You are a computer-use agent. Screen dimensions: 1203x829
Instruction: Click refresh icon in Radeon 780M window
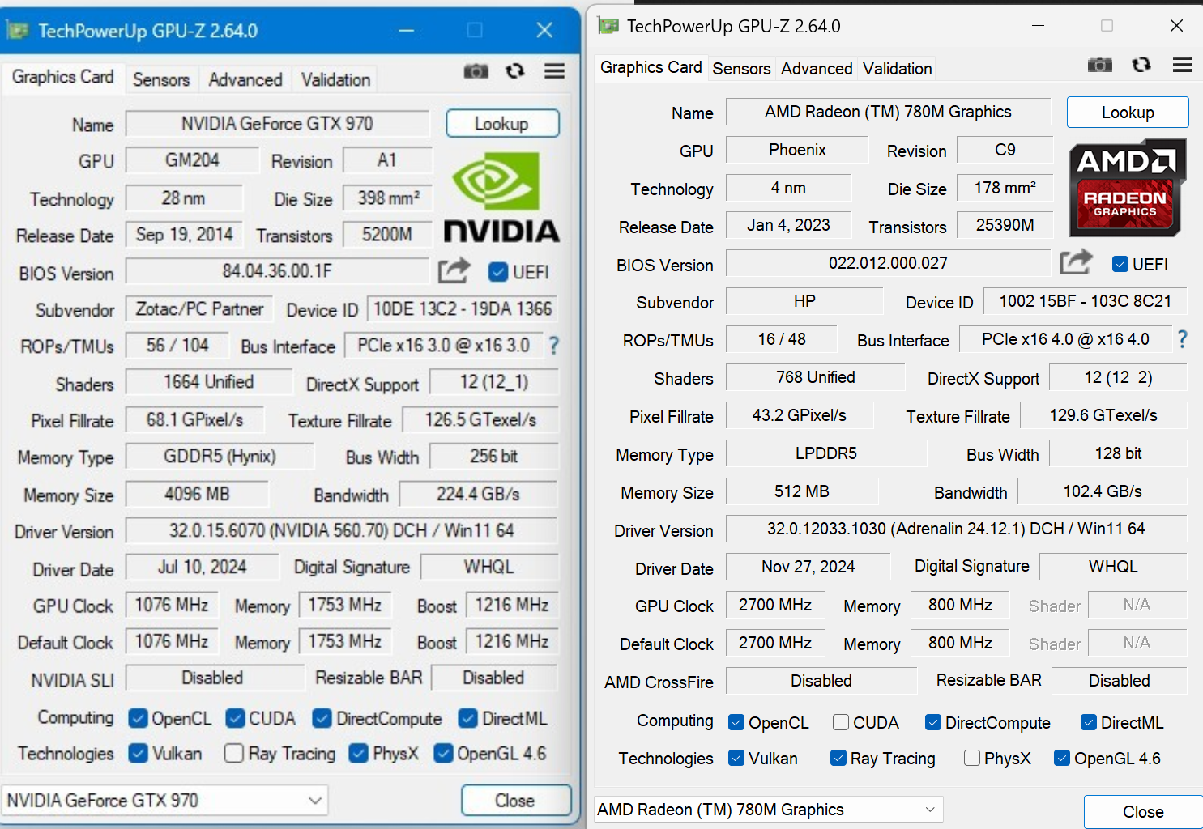click(x=1141, y=64)
